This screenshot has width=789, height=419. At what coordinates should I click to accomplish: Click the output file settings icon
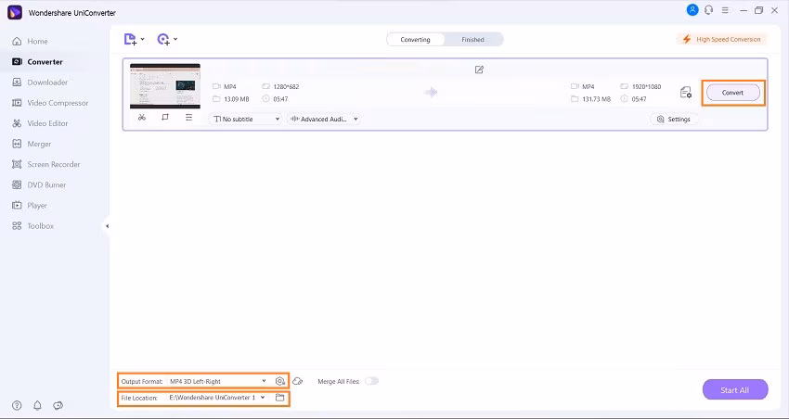pos(686,93)
